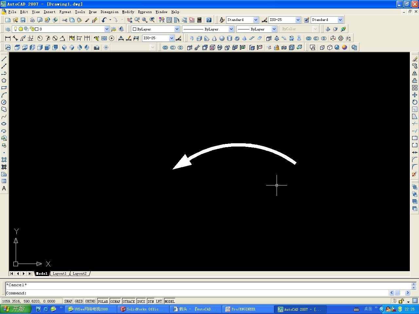Switch to Pro/ENGINEER taskbar button

[248, 309]
